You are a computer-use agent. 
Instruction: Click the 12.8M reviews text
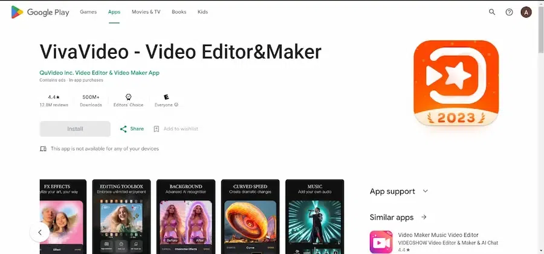[54, 105]
